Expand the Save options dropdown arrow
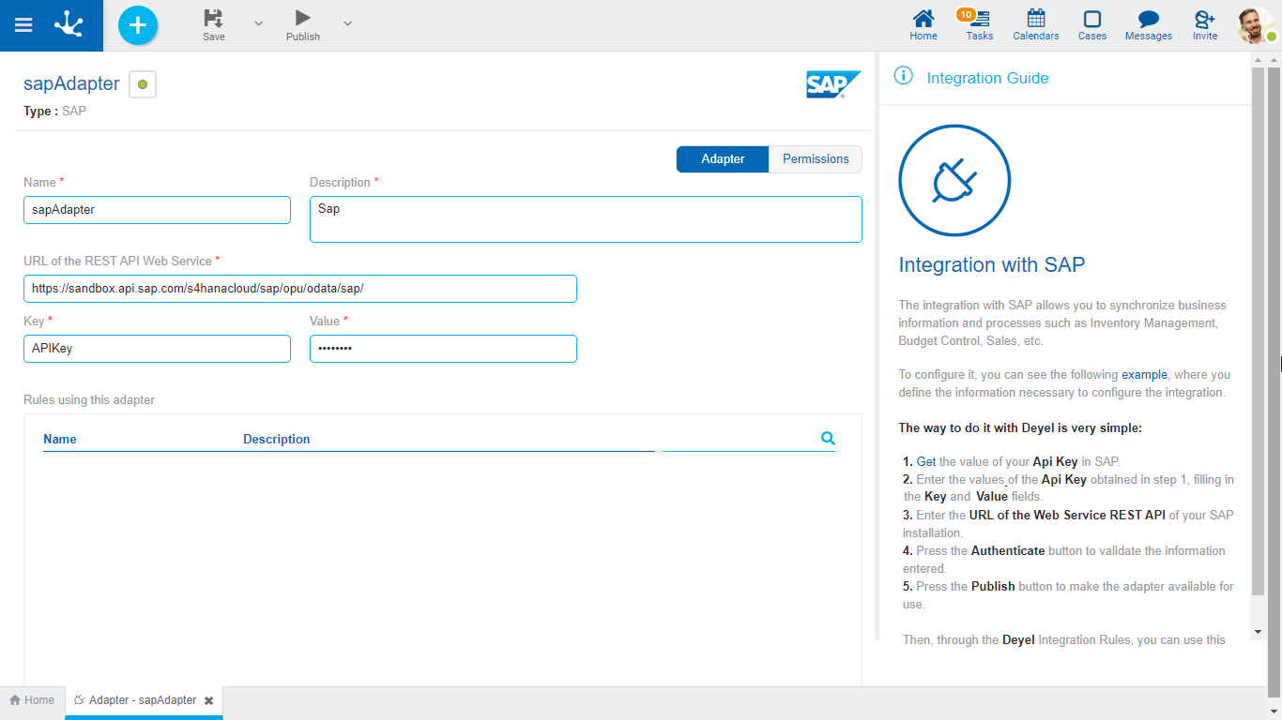The width and height of the screenshot is (1282, 720). pos(259,23)
